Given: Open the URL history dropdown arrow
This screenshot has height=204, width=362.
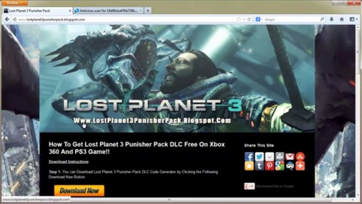Looking at the screenshot, I should (x=244, y=20).
